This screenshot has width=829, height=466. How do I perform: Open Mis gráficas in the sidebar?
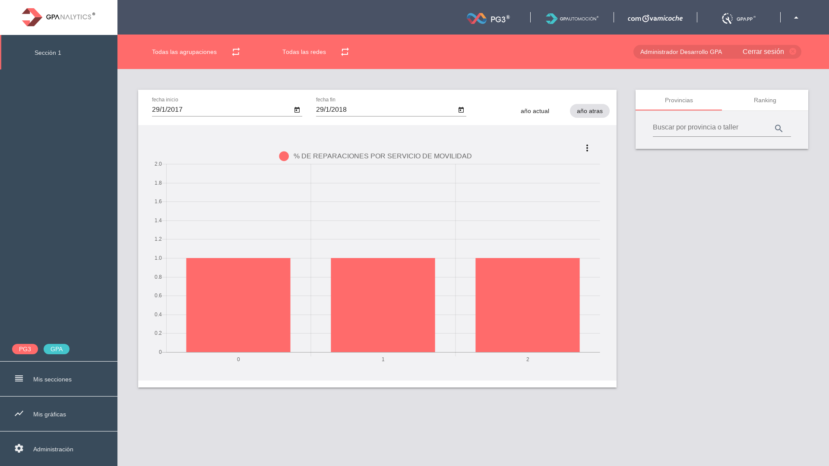tap(50, 414)
